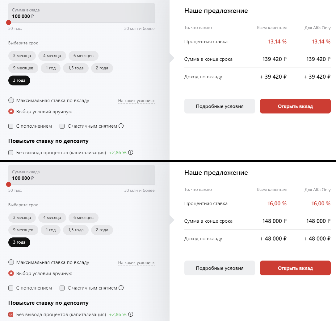Click info icon beside partial withdrawal in 13,14% calculator

[121, 126]
